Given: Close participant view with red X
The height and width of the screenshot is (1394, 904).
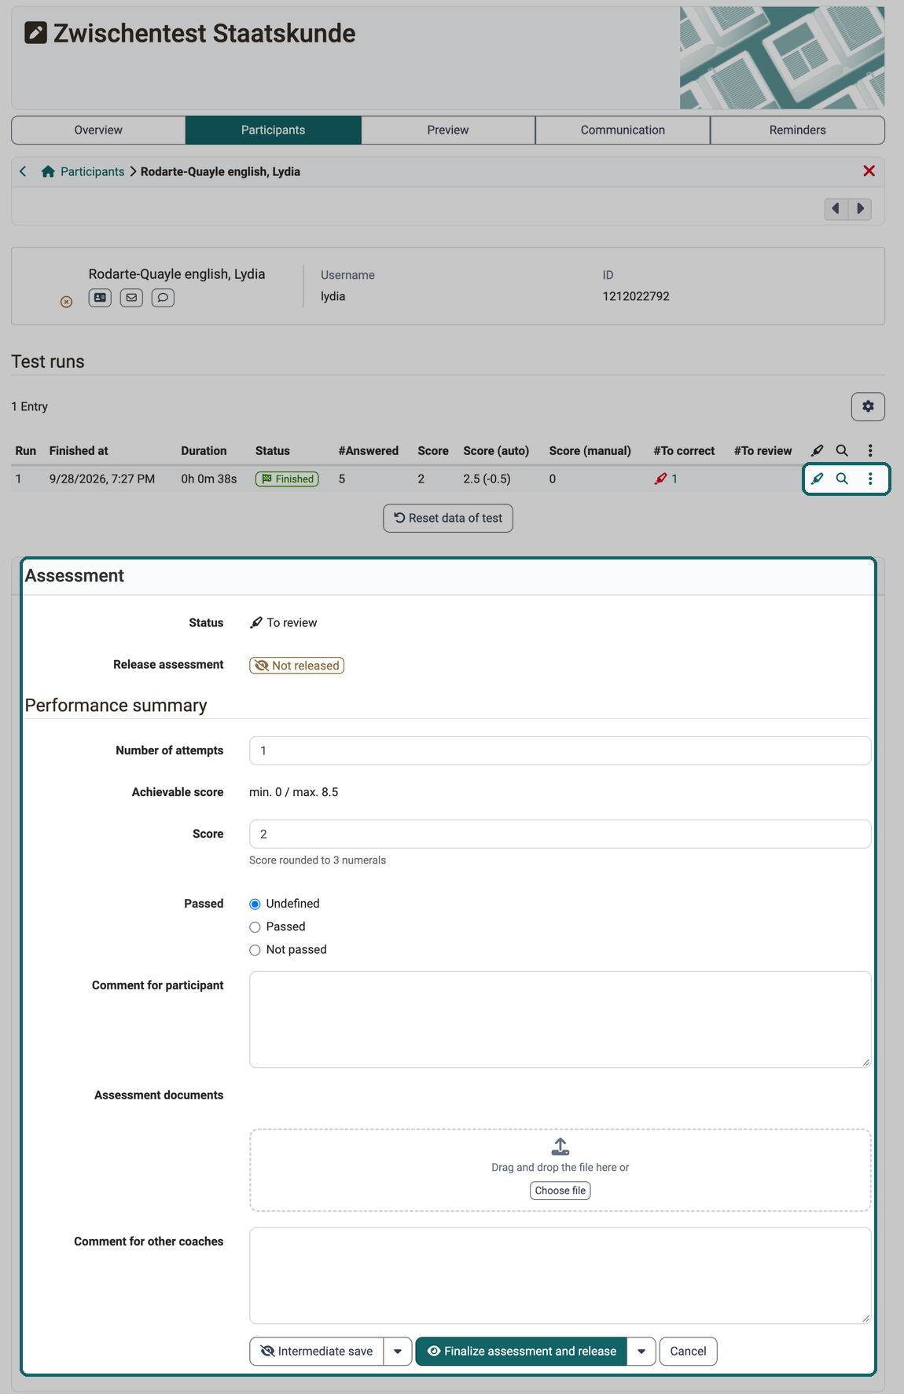Looking at the screenshot, I should [x=869, y=171].
